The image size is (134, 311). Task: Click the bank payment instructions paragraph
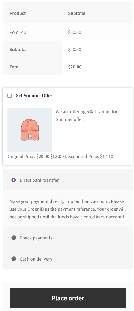pos(68,209)
